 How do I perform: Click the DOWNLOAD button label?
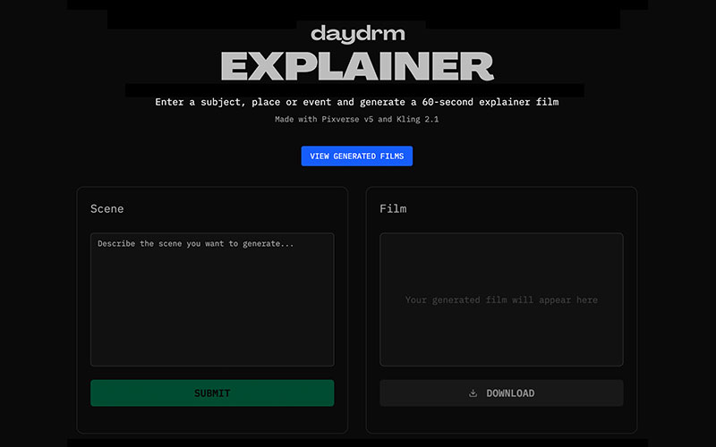(510, 393)
